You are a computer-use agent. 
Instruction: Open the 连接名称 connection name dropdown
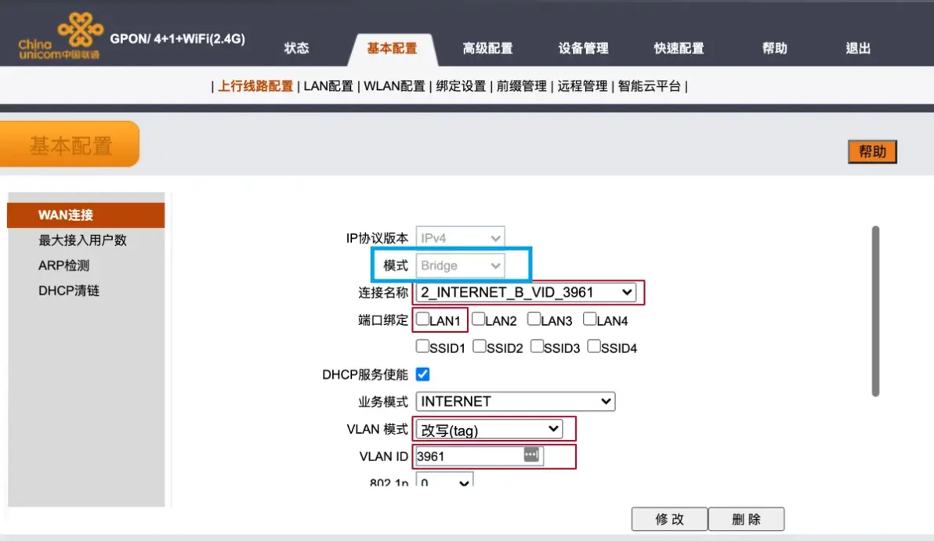click(x=527, y=293)
